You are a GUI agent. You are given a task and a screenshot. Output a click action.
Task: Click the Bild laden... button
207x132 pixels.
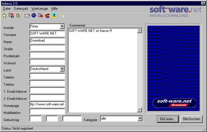pyautogui.click(x=168, y=119)
